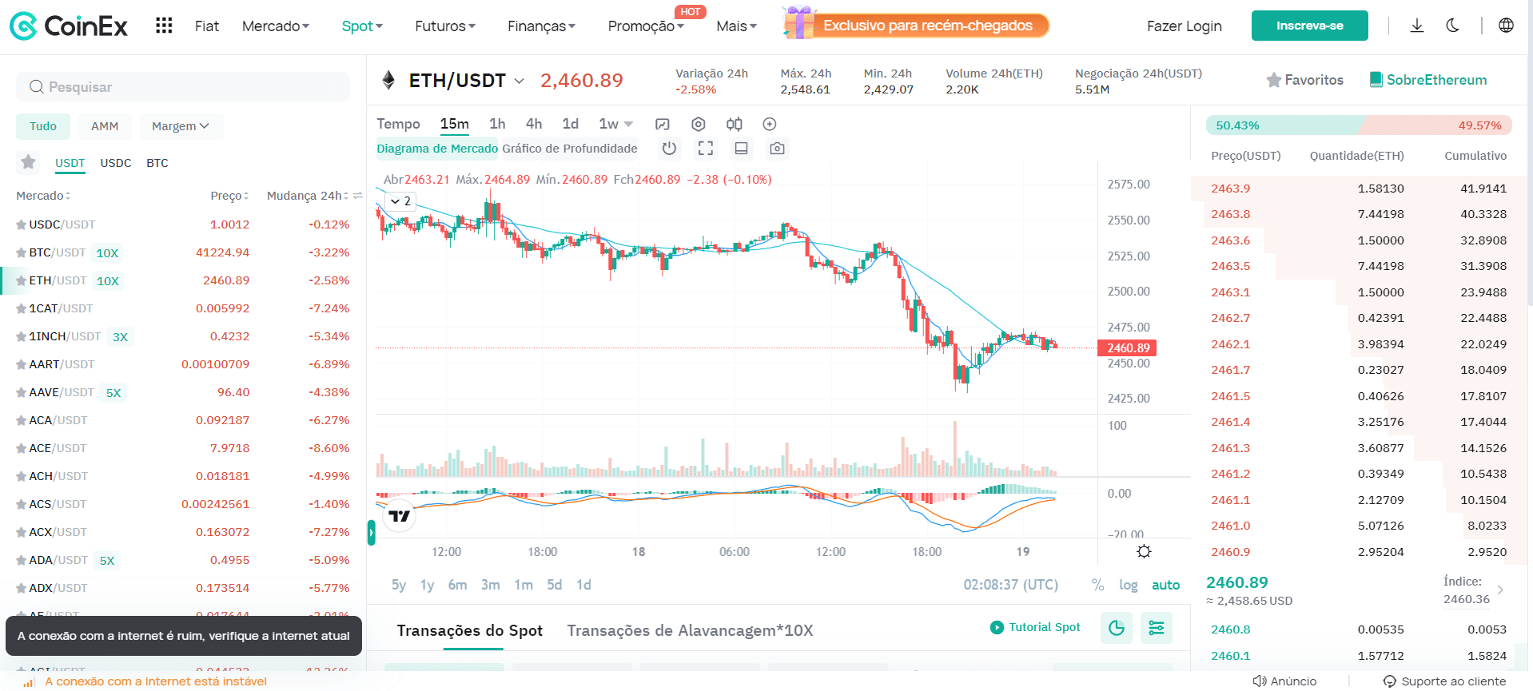This screenshot has height=691, width=1533.
Task: Sort market list by Preço column
Action: [x=229, y=196]
